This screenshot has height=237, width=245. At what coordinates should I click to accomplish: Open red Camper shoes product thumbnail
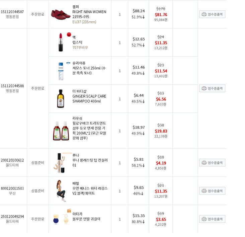(61, 14)
